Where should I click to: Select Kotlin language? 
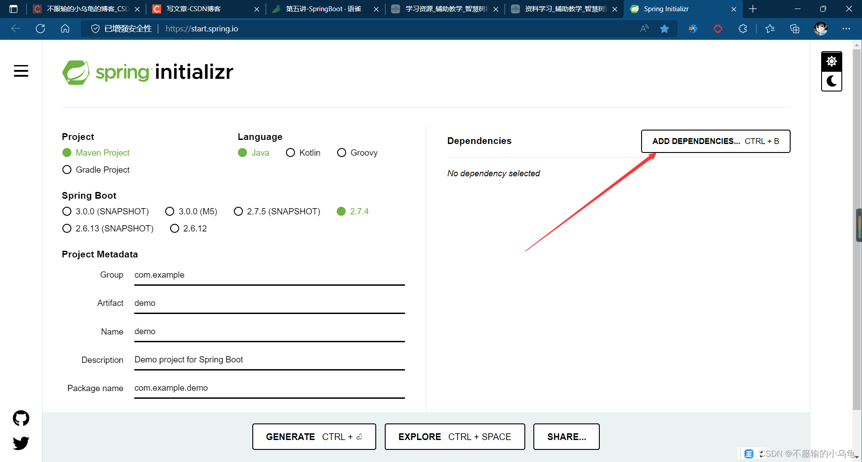(303, 153)
